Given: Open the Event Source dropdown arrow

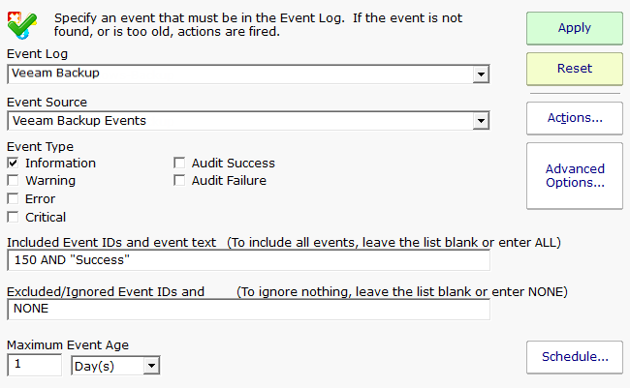Looking at the screenshot, I should click(481, 121).
